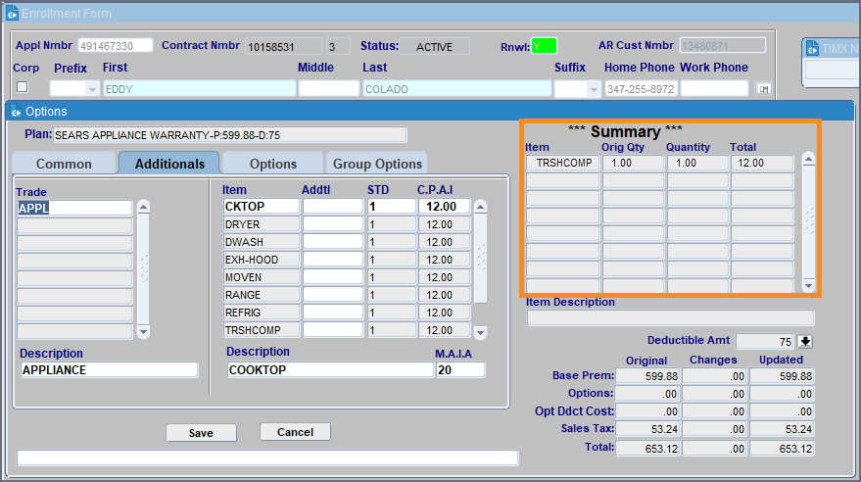
Task: Click the Addtl field for DRYER
Action: pyautogui.click(x=333, y=224)
